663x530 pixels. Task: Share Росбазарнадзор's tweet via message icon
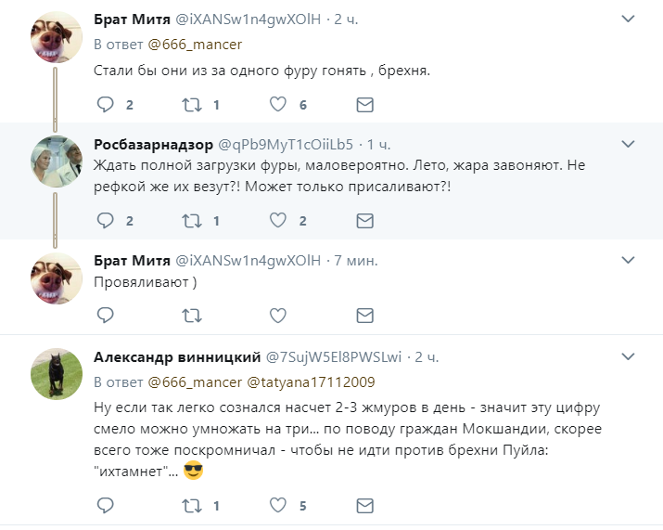365,221
